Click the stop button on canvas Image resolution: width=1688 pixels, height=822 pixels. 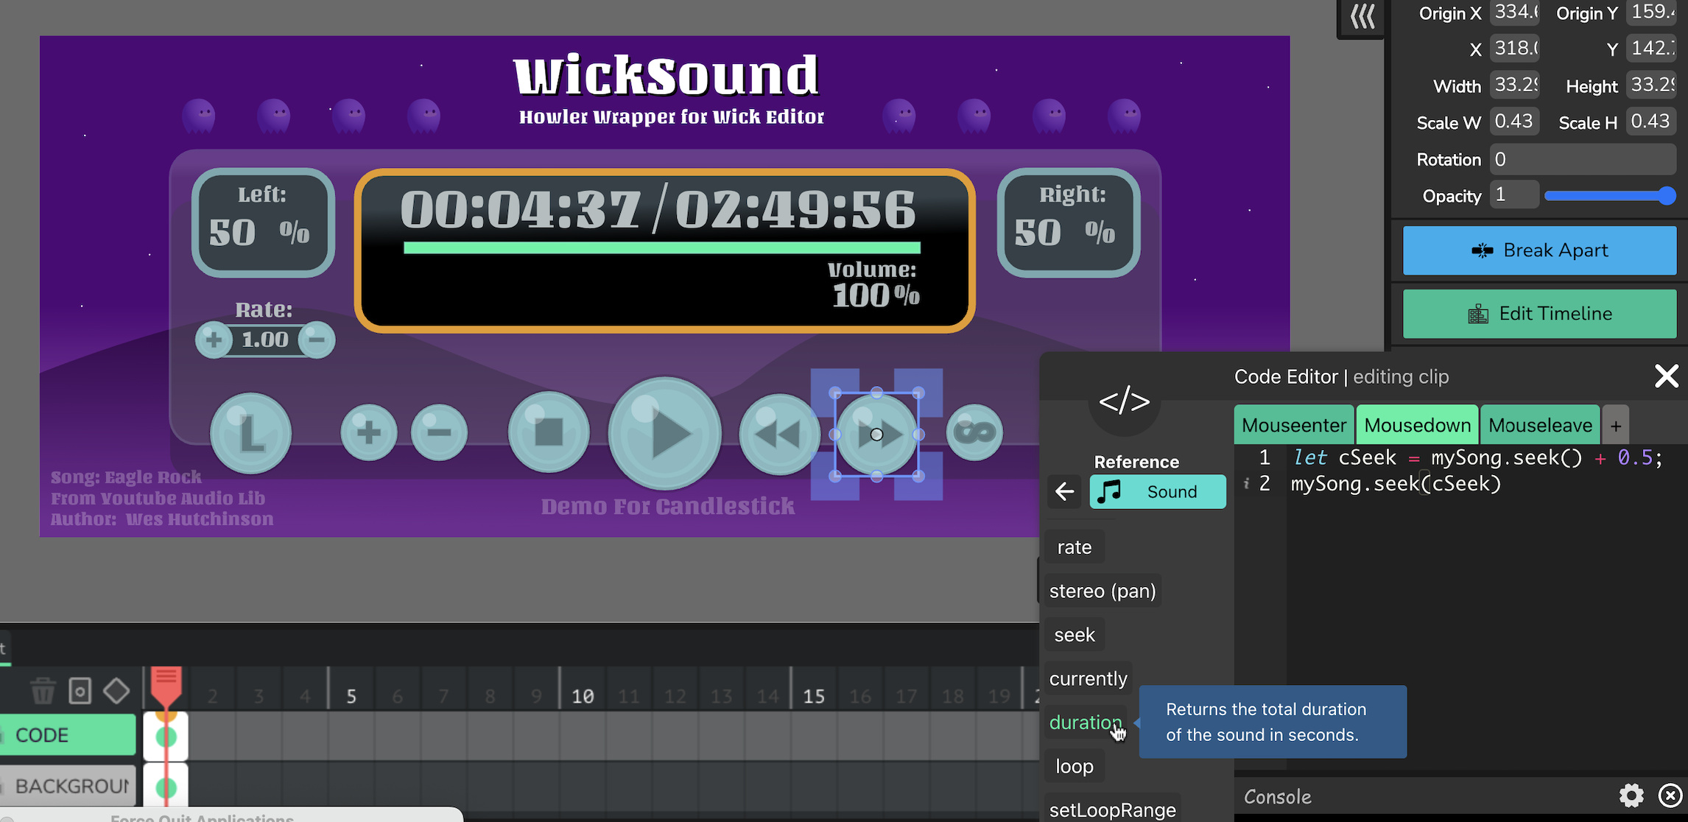[549, 432]
